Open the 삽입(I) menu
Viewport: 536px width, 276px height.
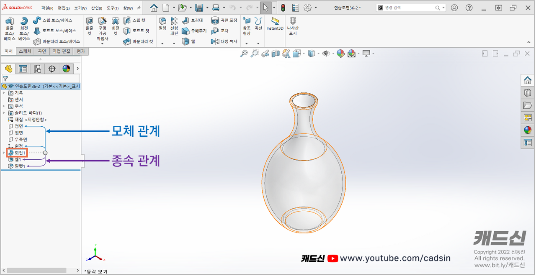point(96,8)
